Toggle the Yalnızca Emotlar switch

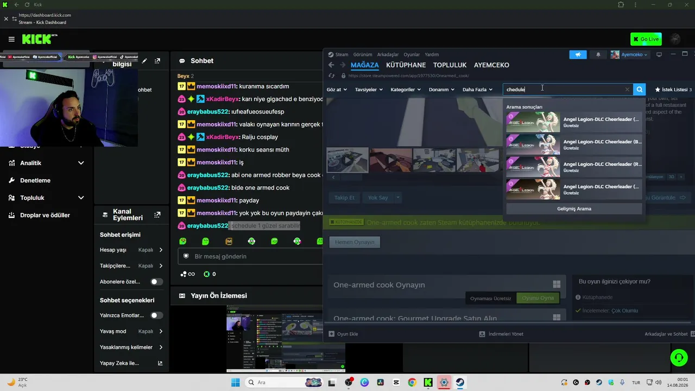point(156,316)
